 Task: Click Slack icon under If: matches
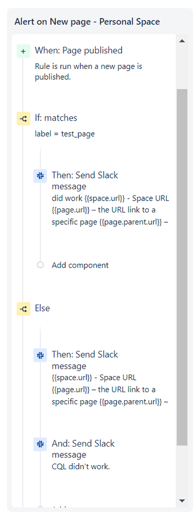(x=40, y=175)
